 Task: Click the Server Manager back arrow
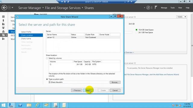pyautogui.click(x=4, y=8)
